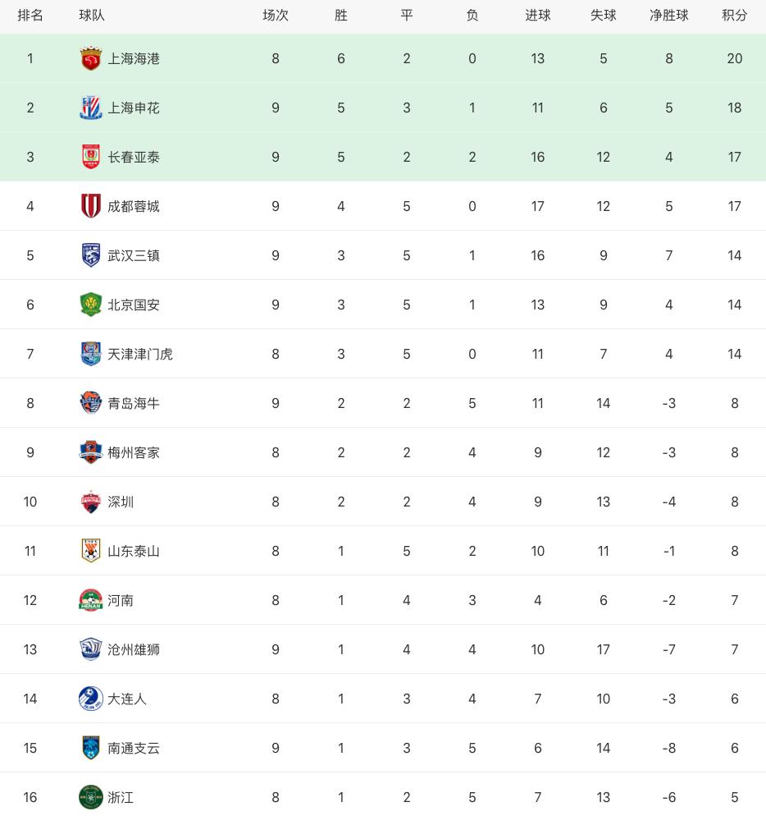Screen dimensions: 766x816
Task: Click the 北京国安 green badge
Action: click(90, 305)
